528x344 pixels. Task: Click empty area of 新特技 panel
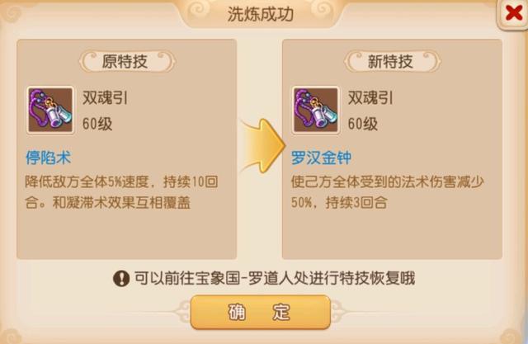tap(392, 234)
